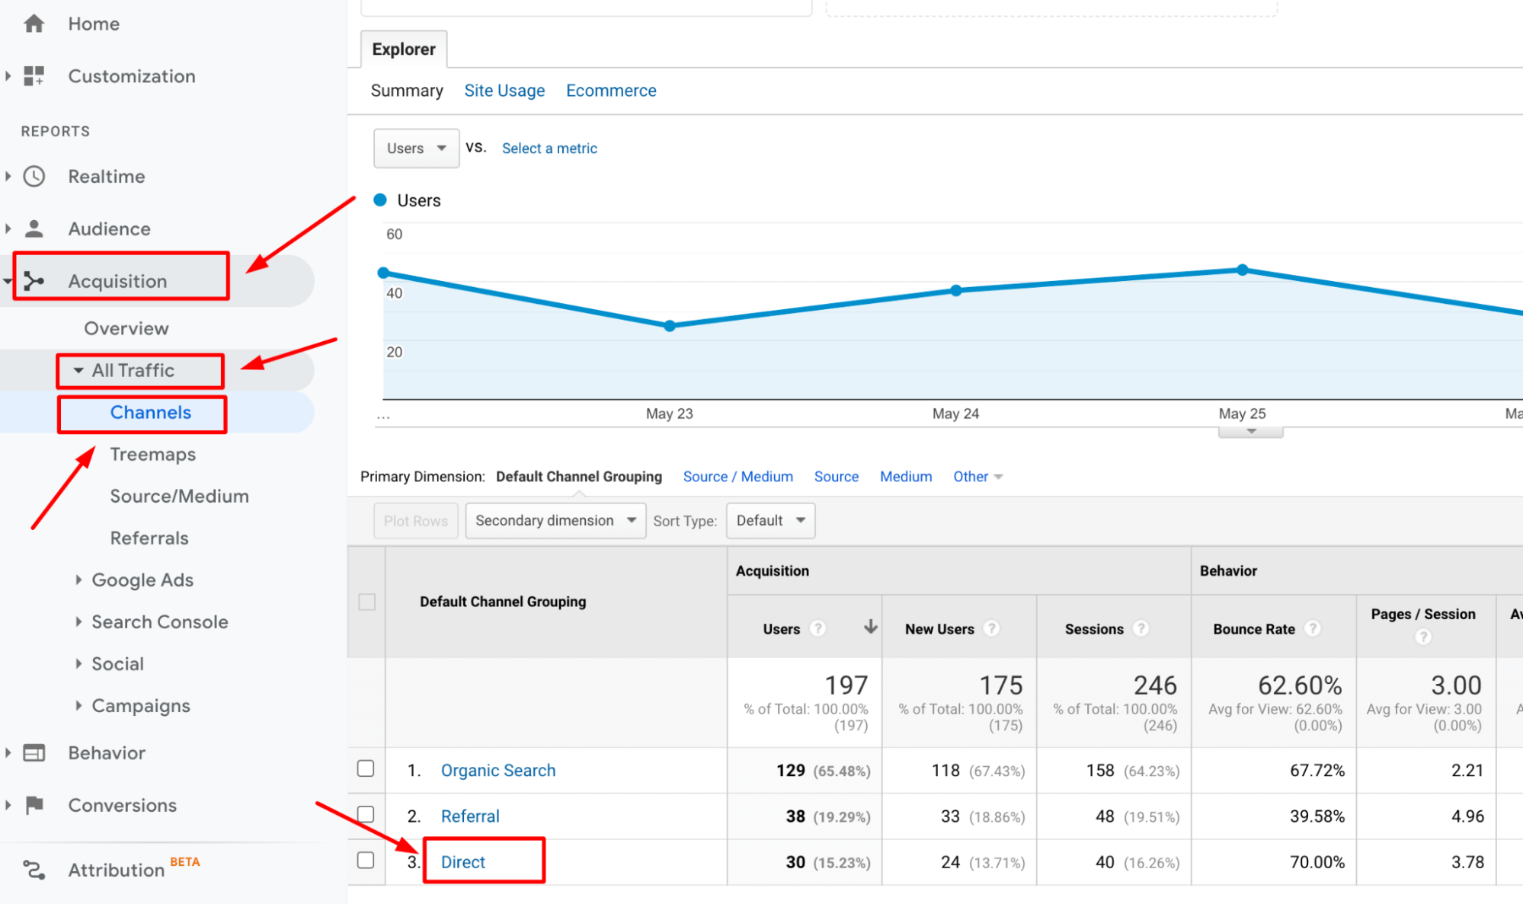The image size is (1523, 904).
Task: Set primary dimension to Source
Action: 837,476
